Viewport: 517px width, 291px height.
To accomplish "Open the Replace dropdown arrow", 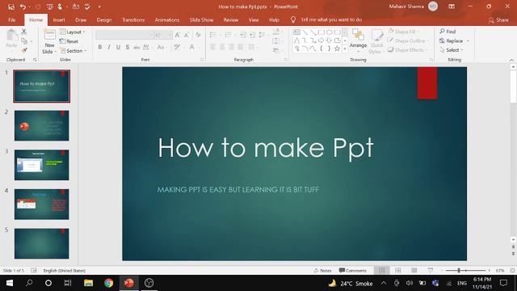I will pyautogui.click(x=469, y=41).
